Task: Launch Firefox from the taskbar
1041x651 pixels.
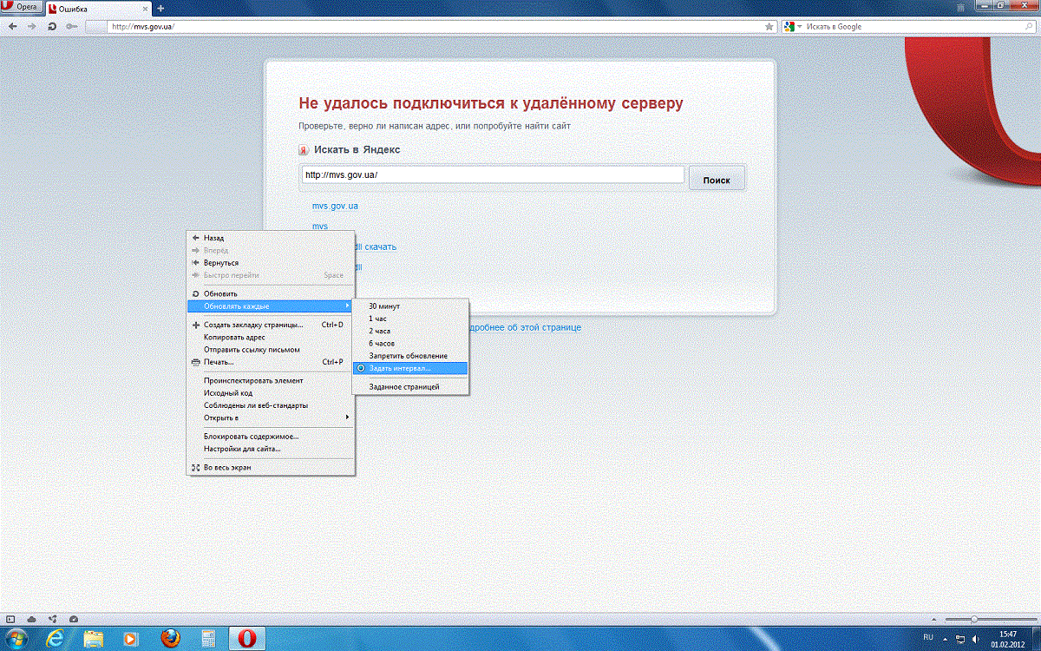Action: 169,639
